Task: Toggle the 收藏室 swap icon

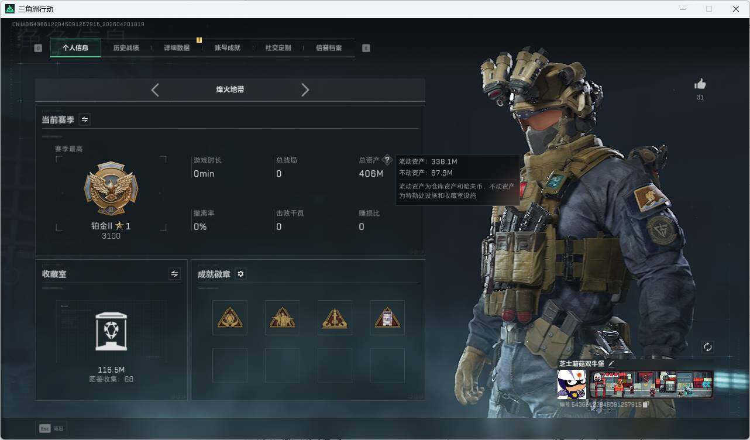Action: 174,274
